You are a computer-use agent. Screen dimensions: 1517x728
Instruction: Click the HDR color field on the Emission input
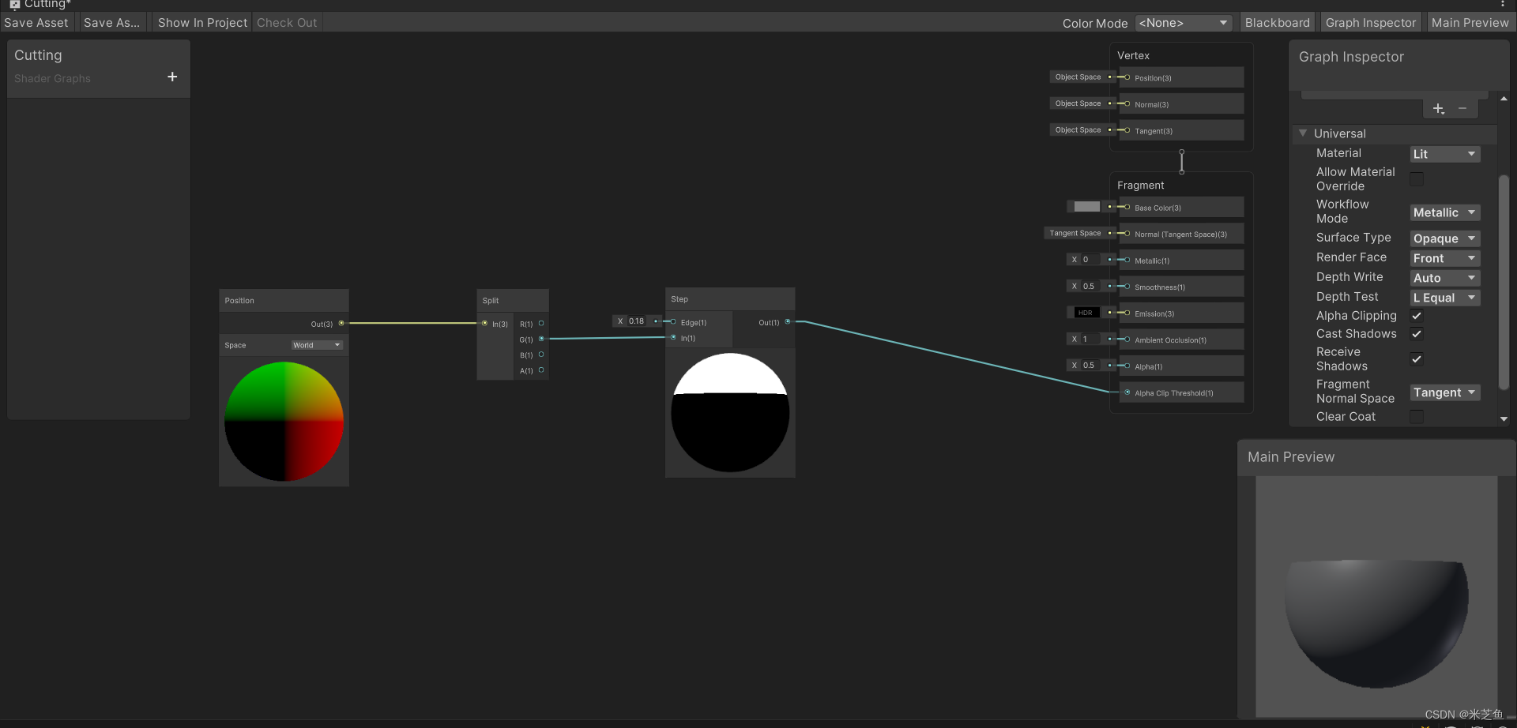[x=1086, y=312]
